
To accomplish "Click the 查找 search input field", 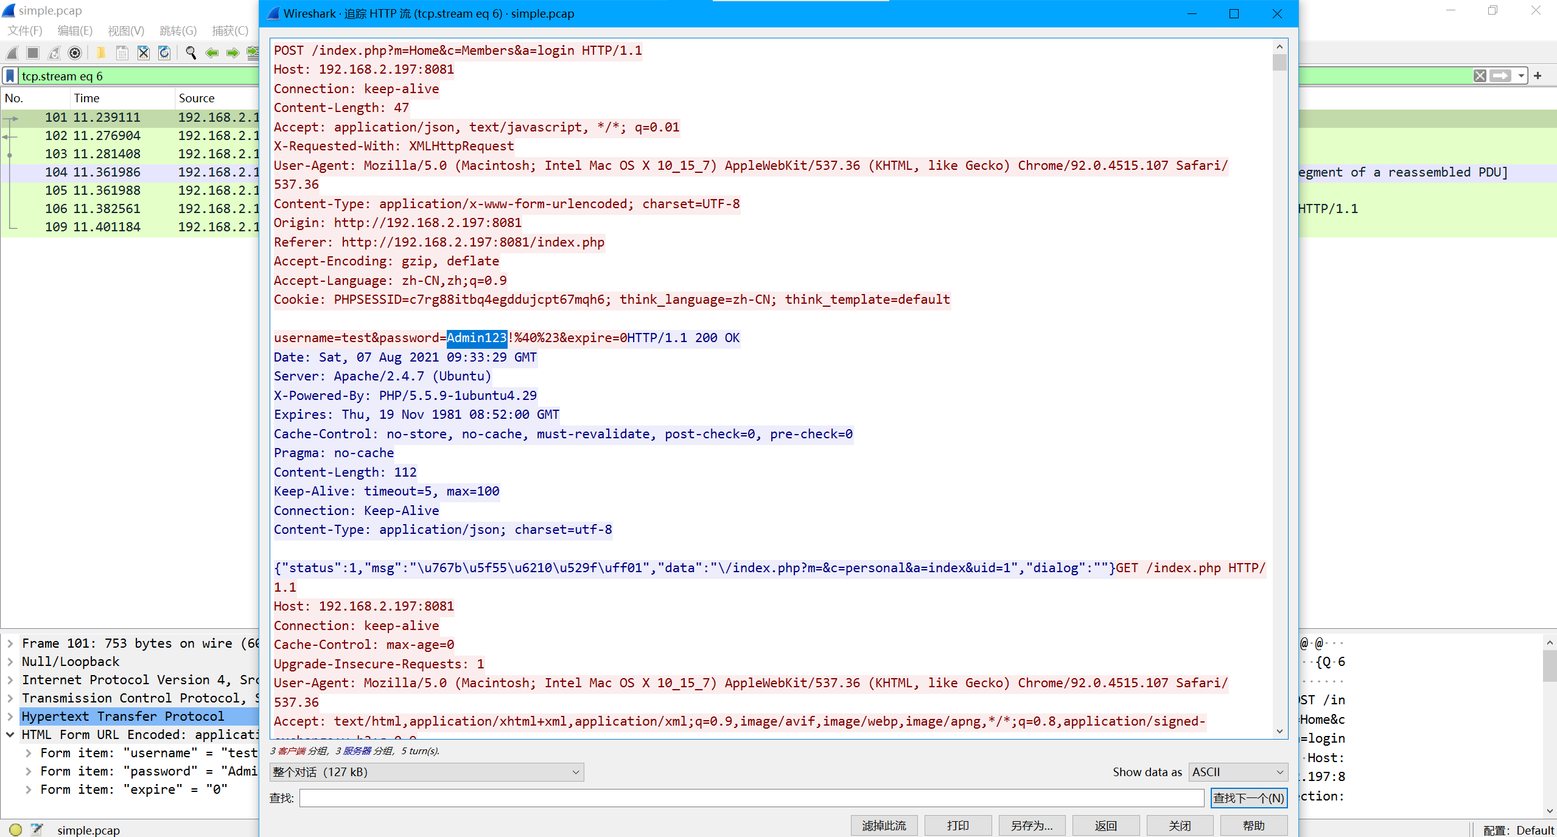I will (x=751, y=798).
